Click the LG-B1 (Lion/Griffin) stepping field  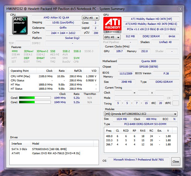click(x=63, y=23)
